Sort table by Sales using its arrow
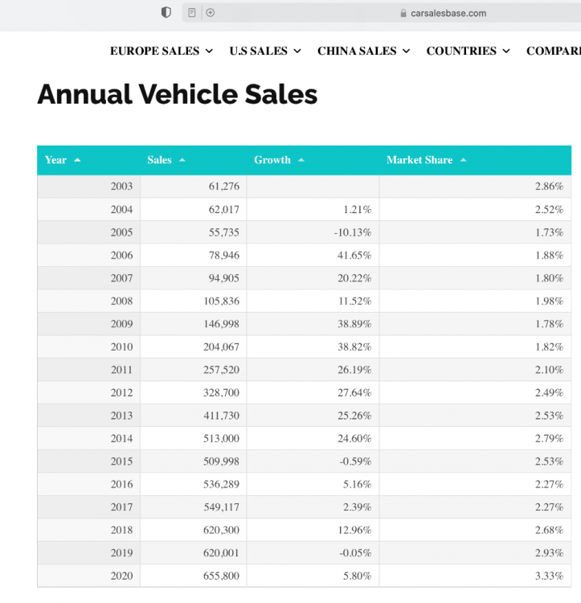The width and height of the screenshot is (581, 603). [182, 160]
